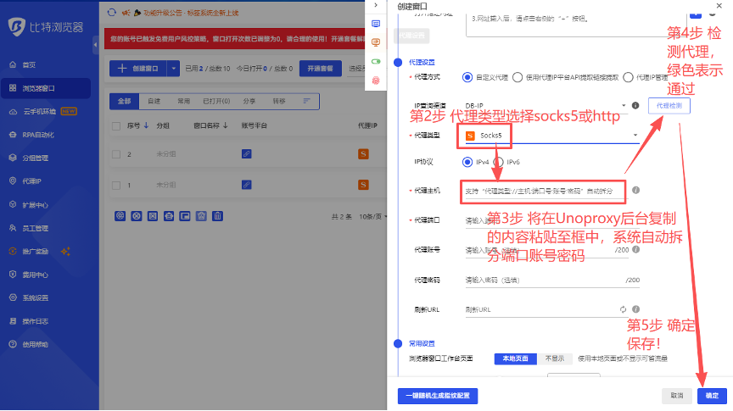Open the arrow dropdown beside 创建窗口
The image size is (733, 411).
174,69
